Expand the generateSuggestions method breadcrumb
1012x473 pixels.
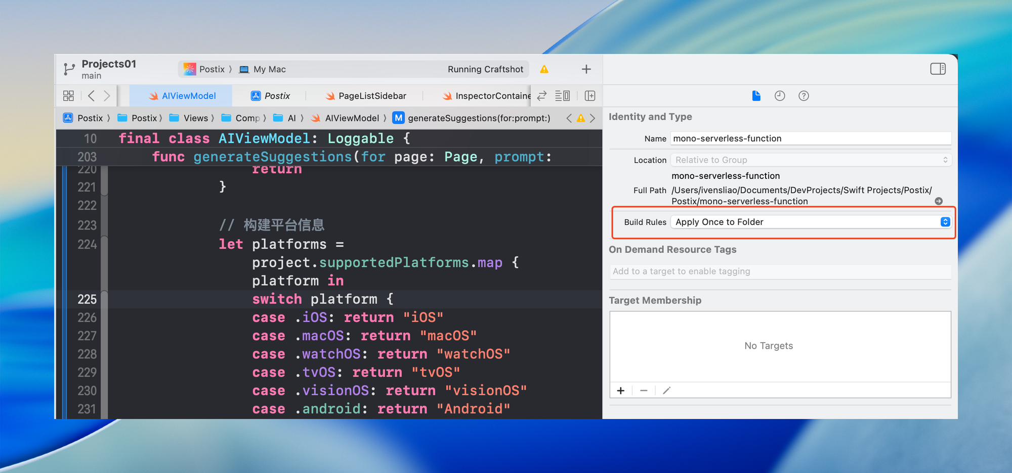pos(478,118)
